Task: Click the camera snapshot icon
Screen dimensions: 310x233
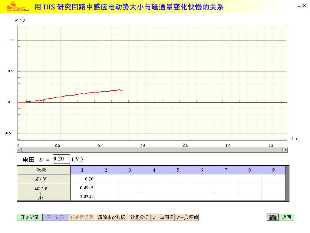Action: (272, 218)
